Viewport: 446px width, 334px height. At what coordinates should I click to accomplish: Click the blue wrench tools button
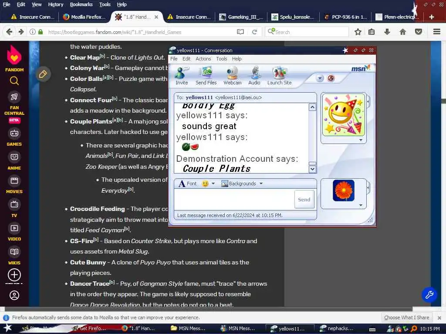pos(429,294)
